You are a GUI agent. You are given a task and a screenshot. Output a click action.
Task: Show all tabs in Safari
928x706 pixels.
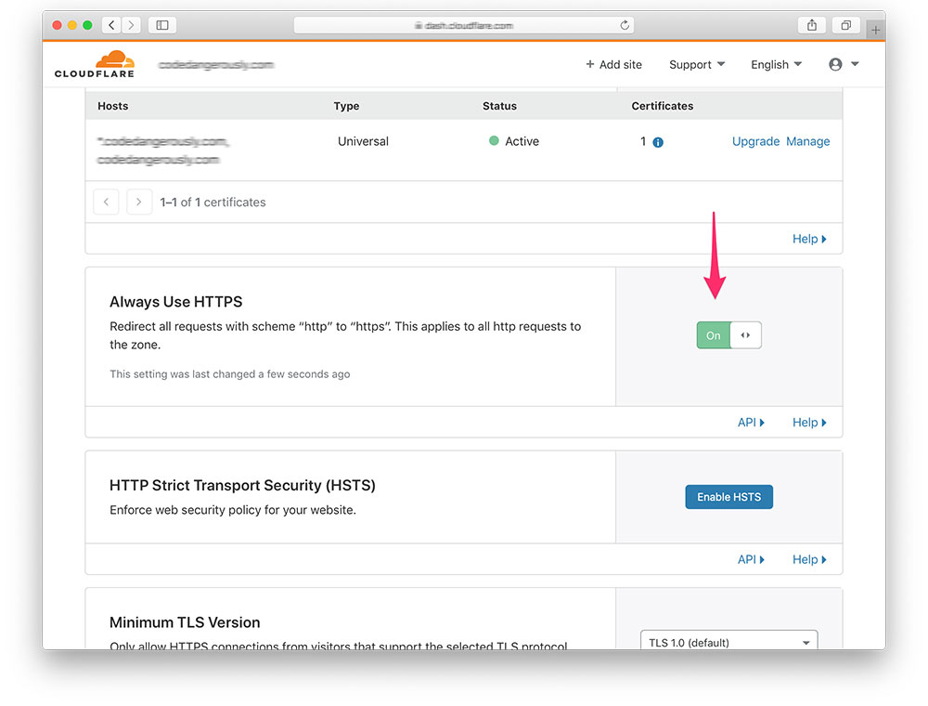pos(845,25)
